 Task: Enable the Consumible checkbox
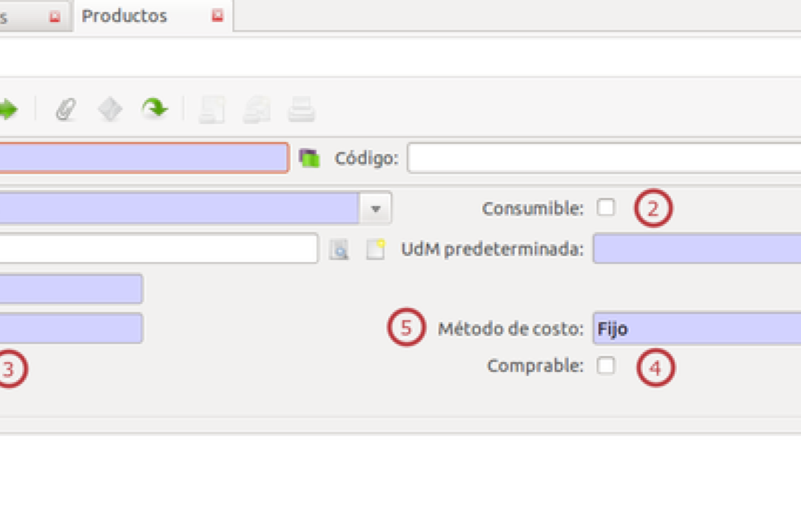pos(606,207)
